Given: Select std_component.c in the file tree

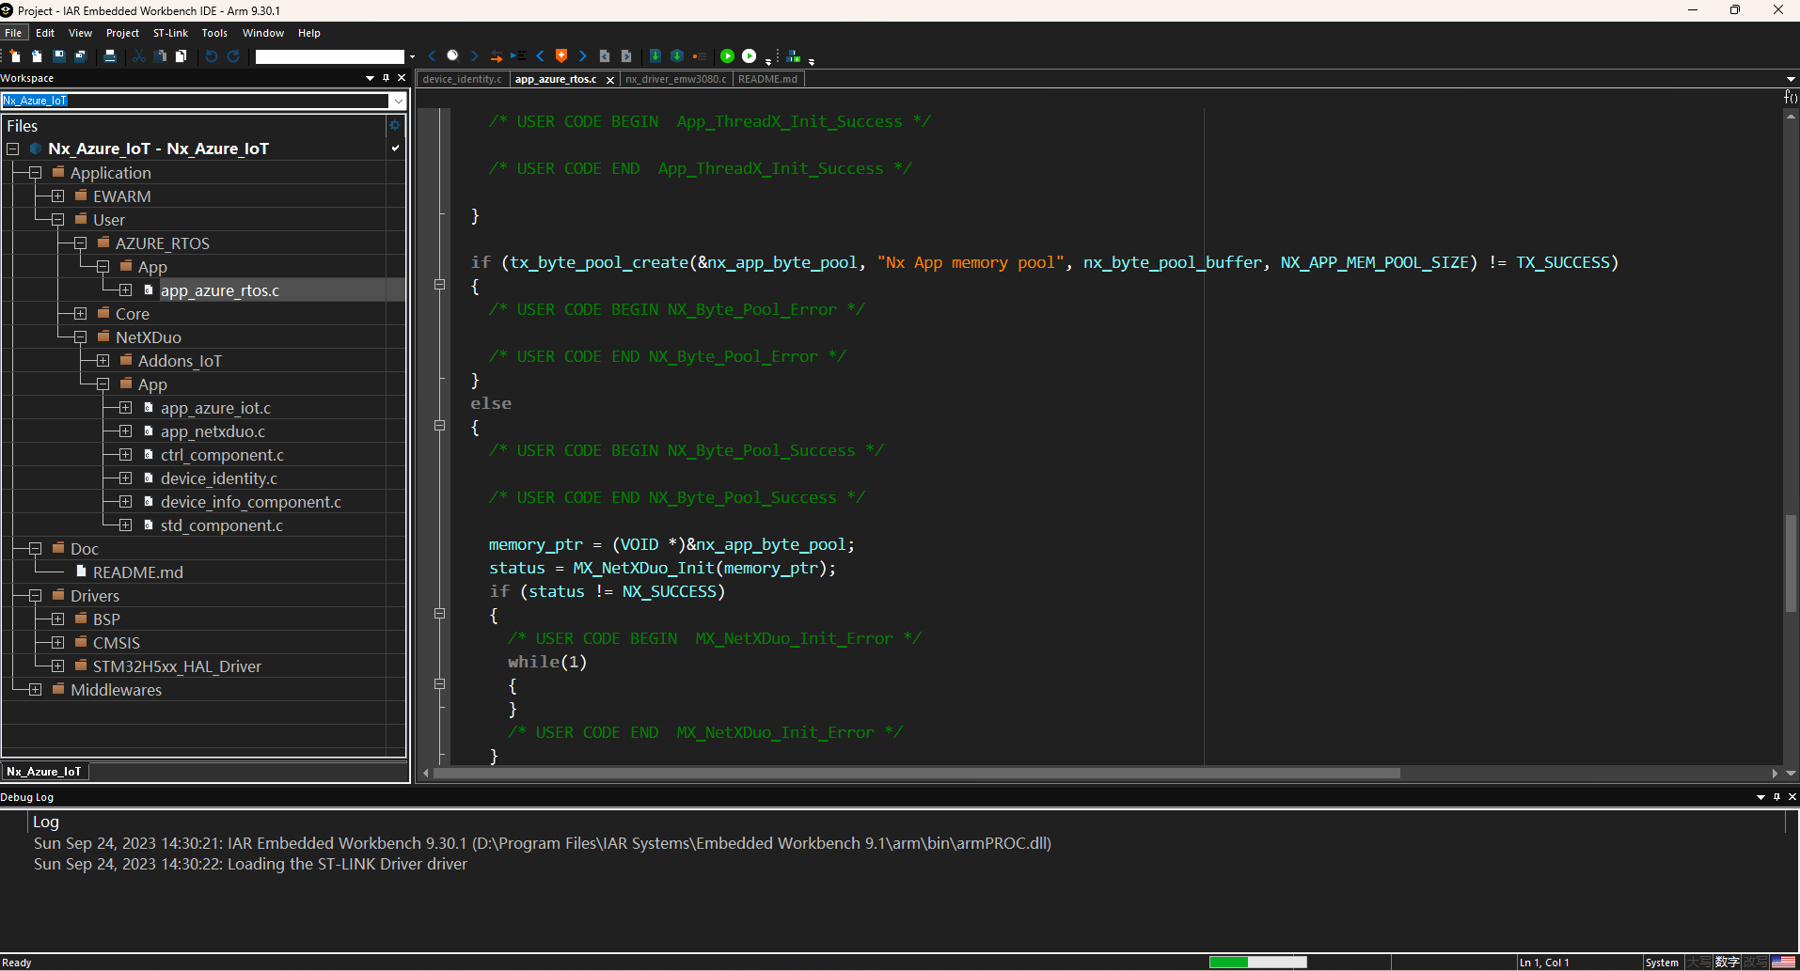Looking at the screenshot, I should (x=221, y=525).
